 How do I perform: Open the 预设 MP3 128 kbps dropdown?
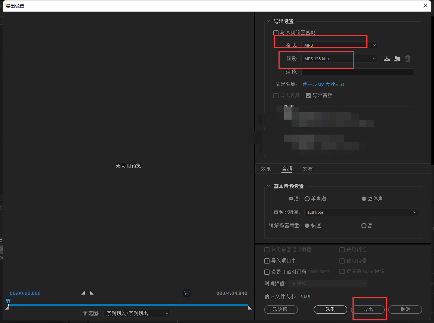pyautogui.click(x=339, y=59)
